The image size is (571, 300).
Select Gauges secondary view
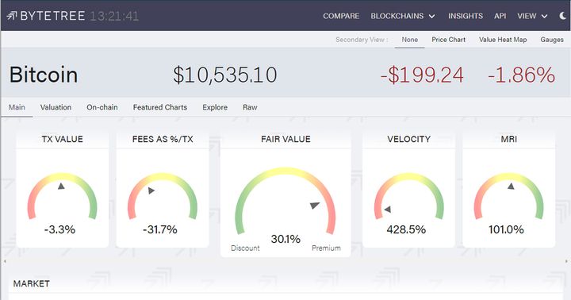click(x=552, y=40)
